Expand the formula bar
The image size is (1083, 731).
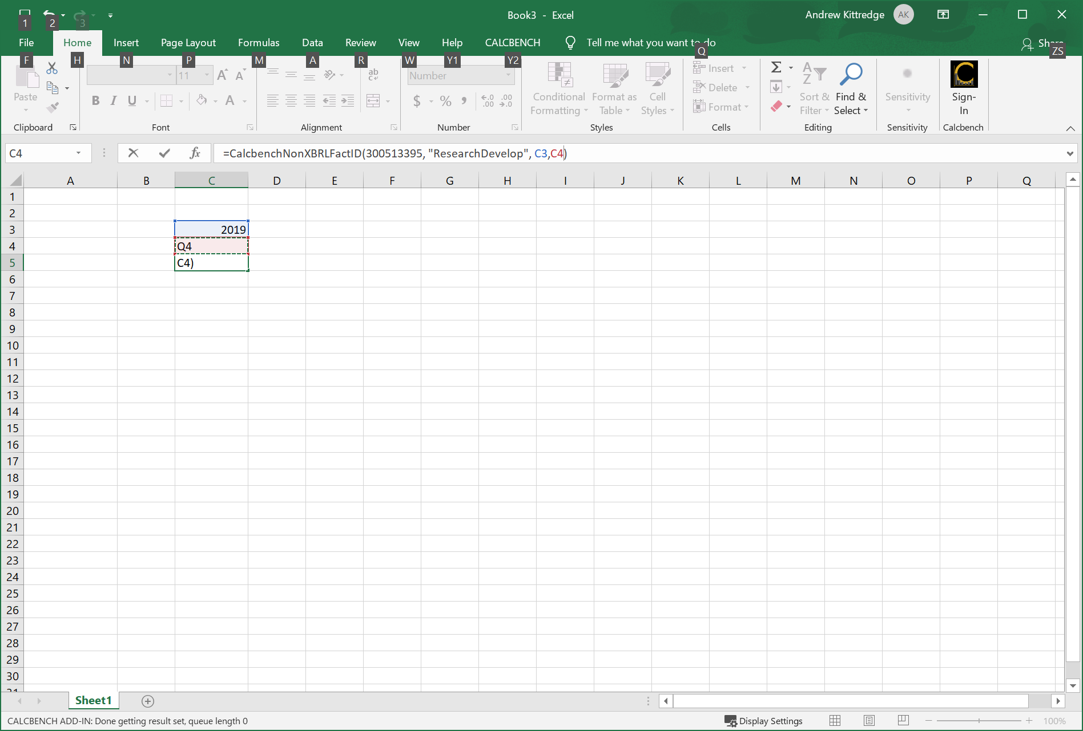coord(1069,153)
